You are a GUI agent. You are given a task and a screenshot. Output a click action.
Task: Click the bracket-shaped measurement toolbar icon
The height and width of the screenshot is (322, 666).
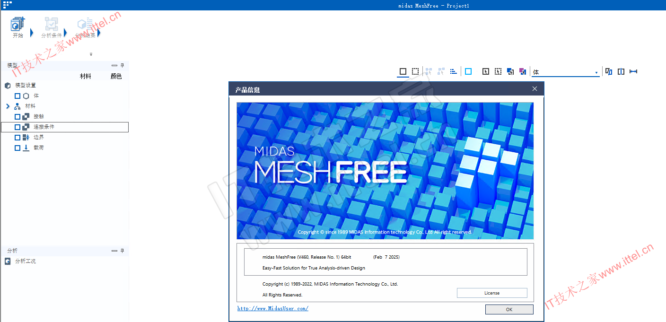pyautogui.click(x=621, y=71)
